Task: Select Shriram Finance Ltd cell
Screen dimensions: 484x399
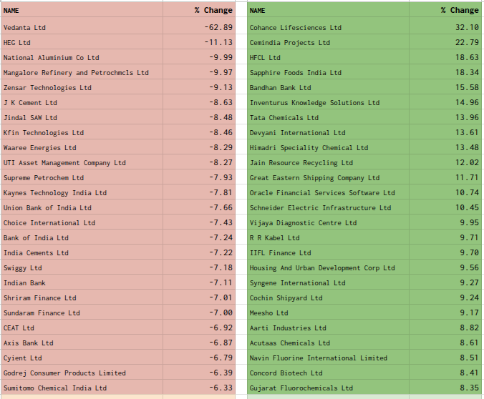Action: coord(82,298)
